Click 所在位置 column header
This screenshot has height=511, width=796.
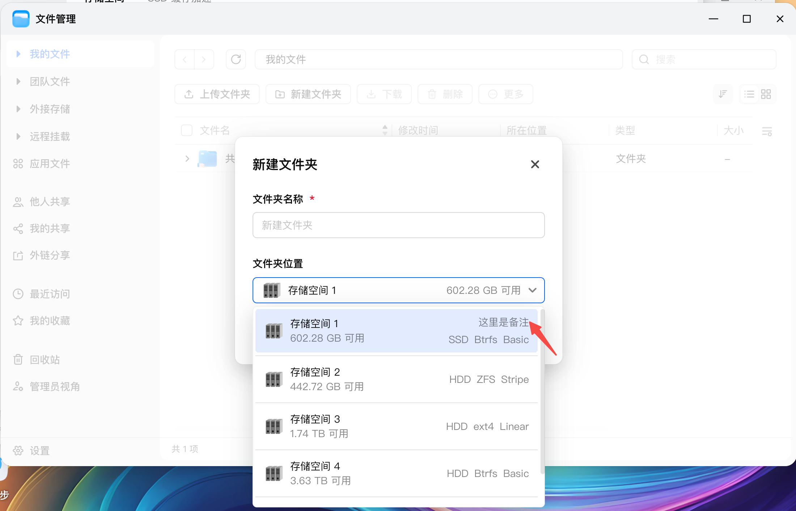click(526, 130)
